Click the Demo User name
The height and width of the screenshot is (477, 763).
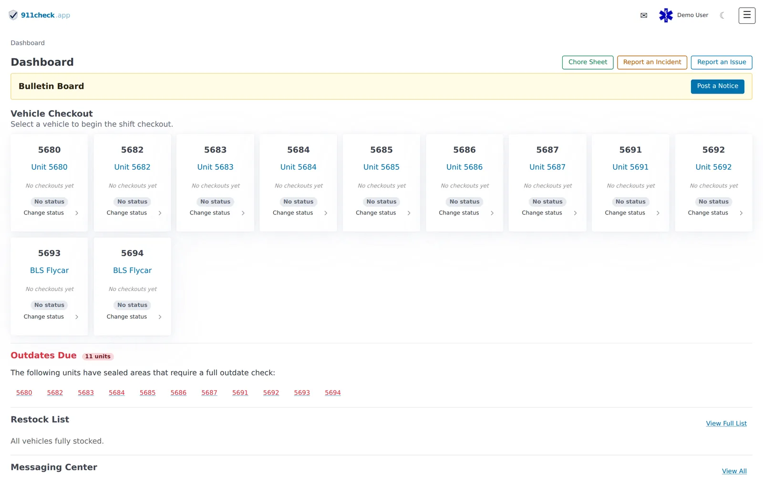coord(692,15)
